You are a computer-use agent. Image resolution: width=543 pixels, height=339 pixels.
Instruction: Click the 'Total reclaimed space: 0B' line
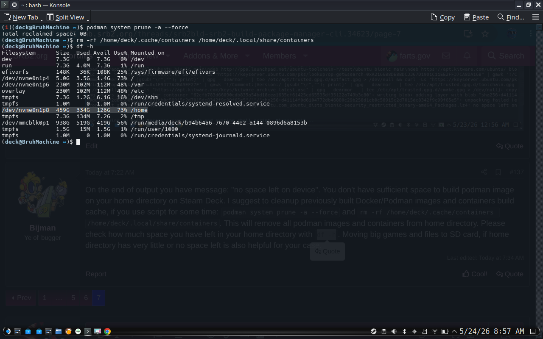coord(44,34)
